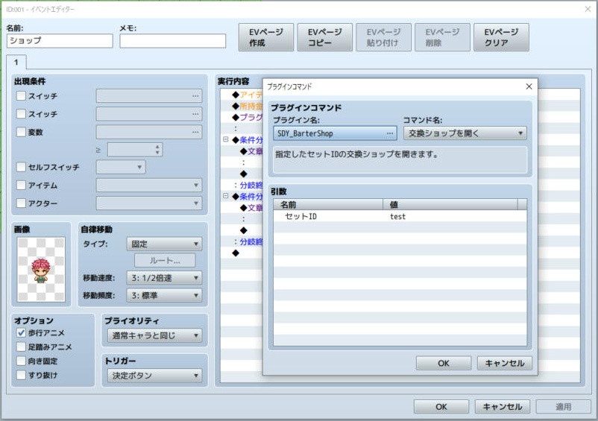Collapse the first 条件分岐 tree node
Screen dimensions: 598x421
[226, 139]
